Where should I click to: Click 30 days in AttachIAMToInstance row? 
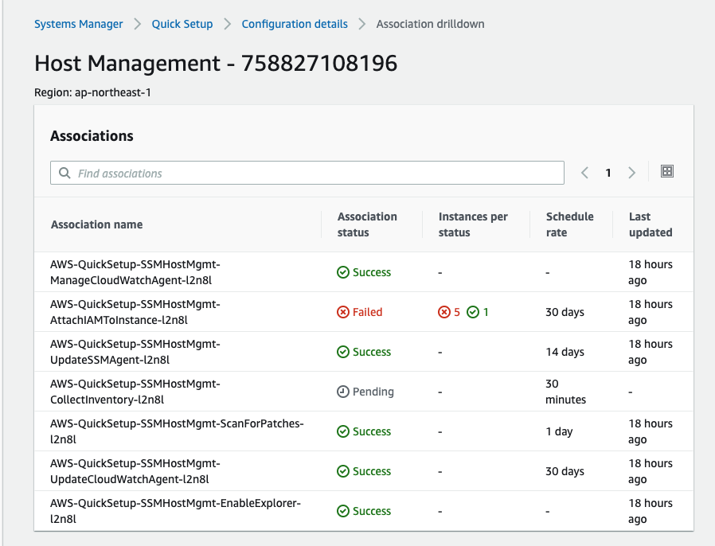point(565,312)
